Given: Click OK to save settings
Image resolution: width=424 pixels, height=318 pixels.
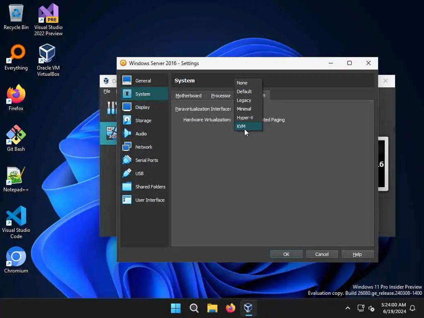Looking at the screenshot, I should 287,254.
